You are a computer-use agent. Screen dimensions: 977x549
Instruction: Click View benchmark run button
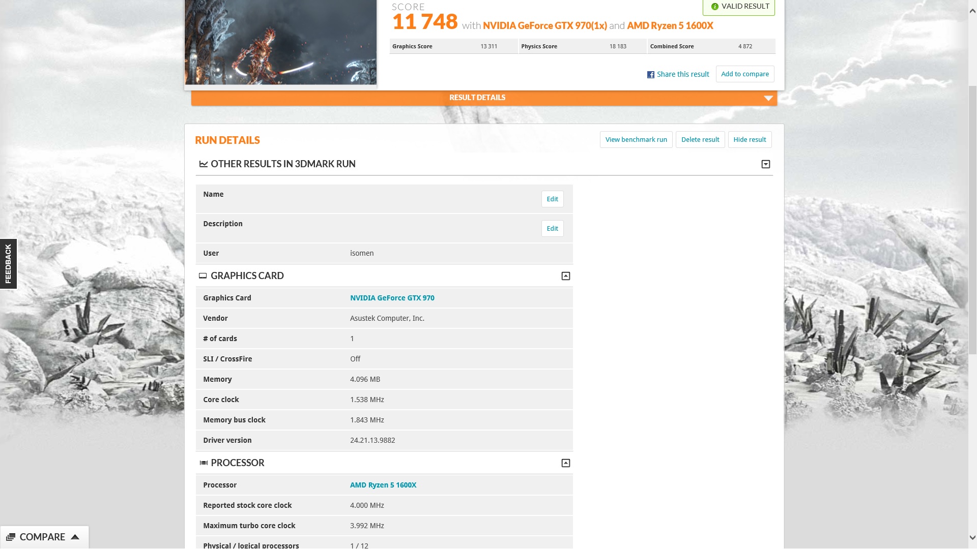(636, 140)
